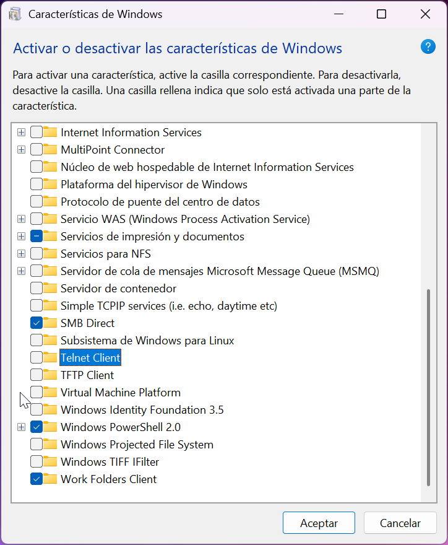Check the Virtual Machine Platform checkbox
This screenshot has width=448, height=545.
click(x=37, y=393)
